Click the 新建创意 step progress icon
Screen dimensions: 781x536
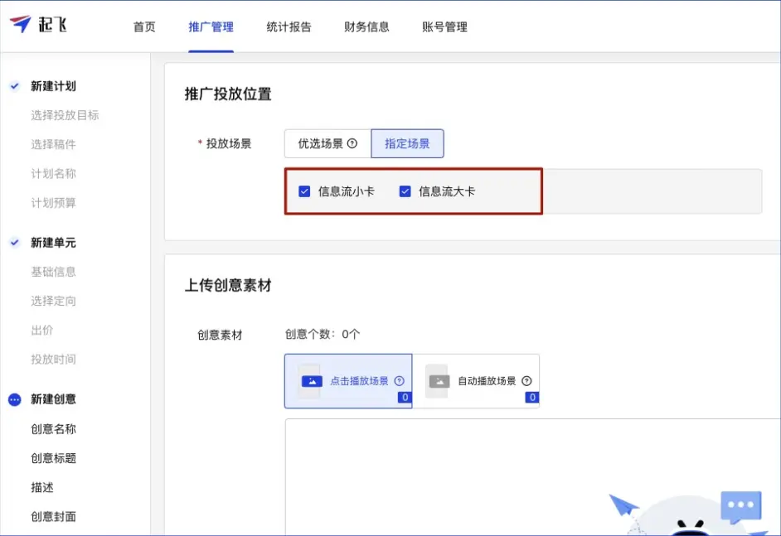pyautogui.click(x=14, y=399)
